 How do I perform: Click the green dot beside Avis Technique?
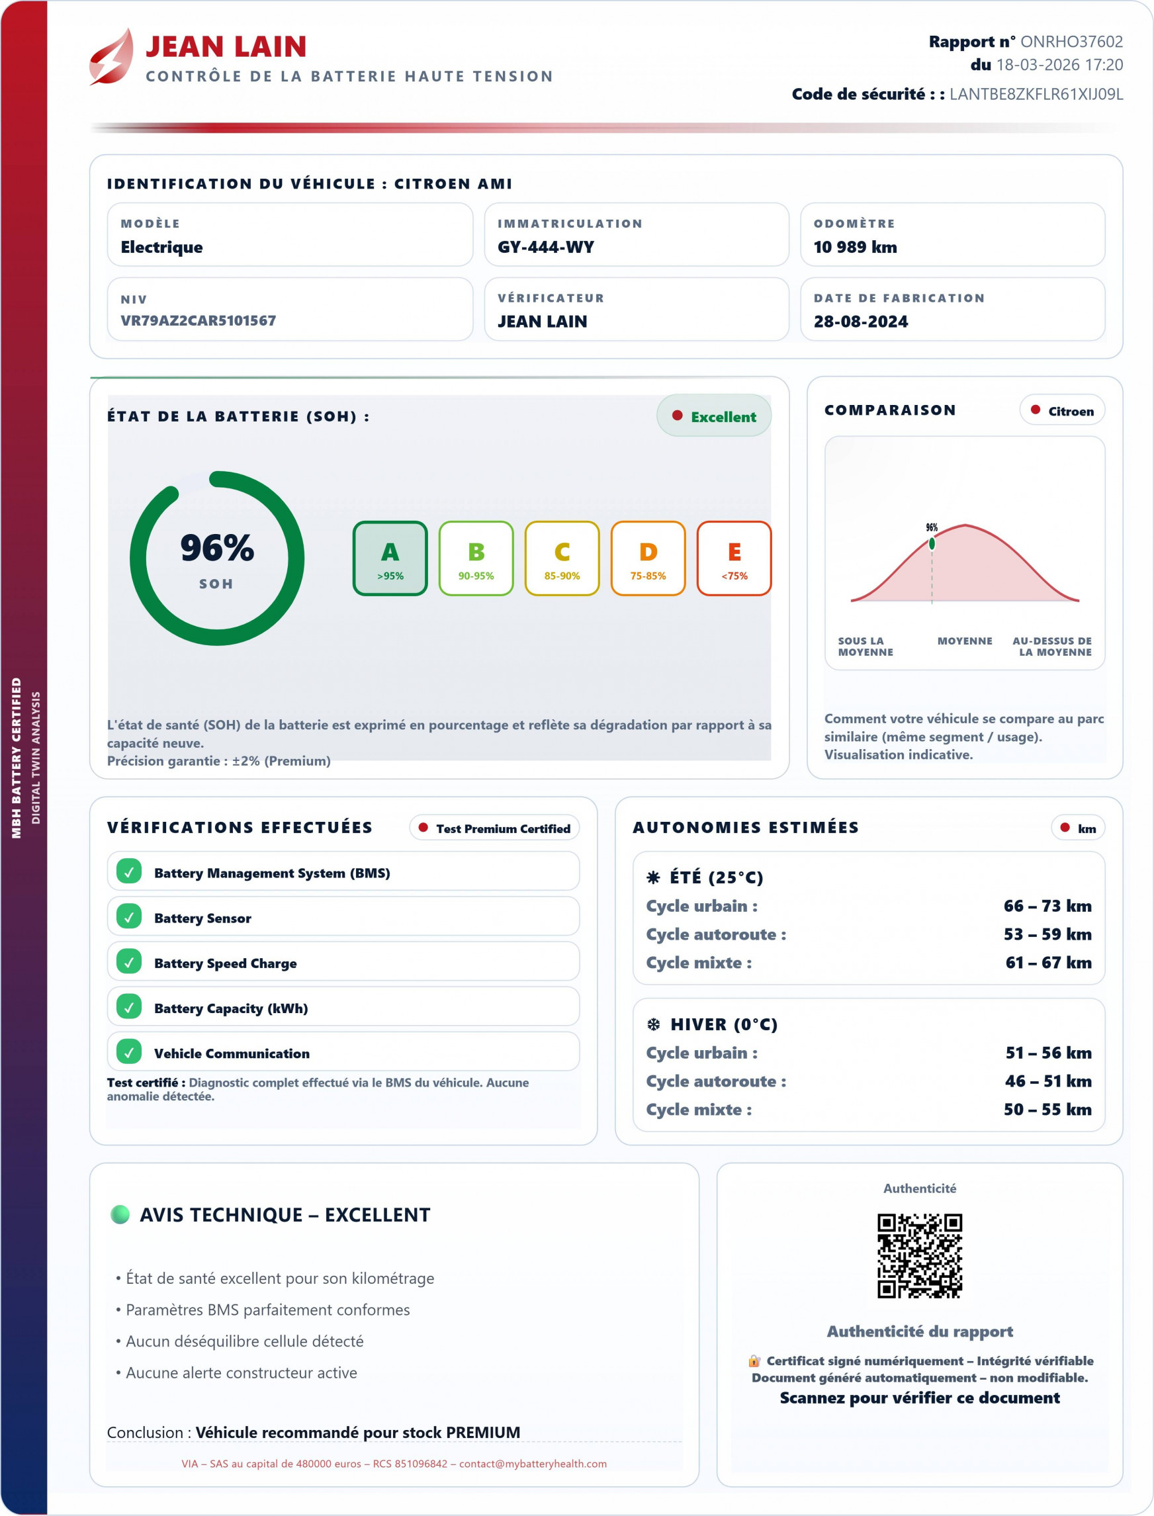(120, 1214)
